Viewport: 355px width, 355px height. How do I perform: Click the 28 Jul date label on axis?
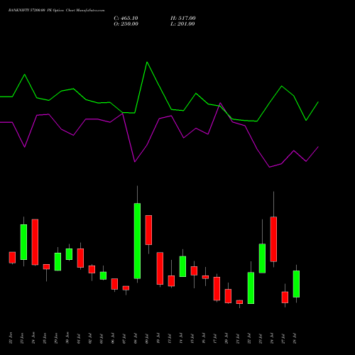[295, 338]
